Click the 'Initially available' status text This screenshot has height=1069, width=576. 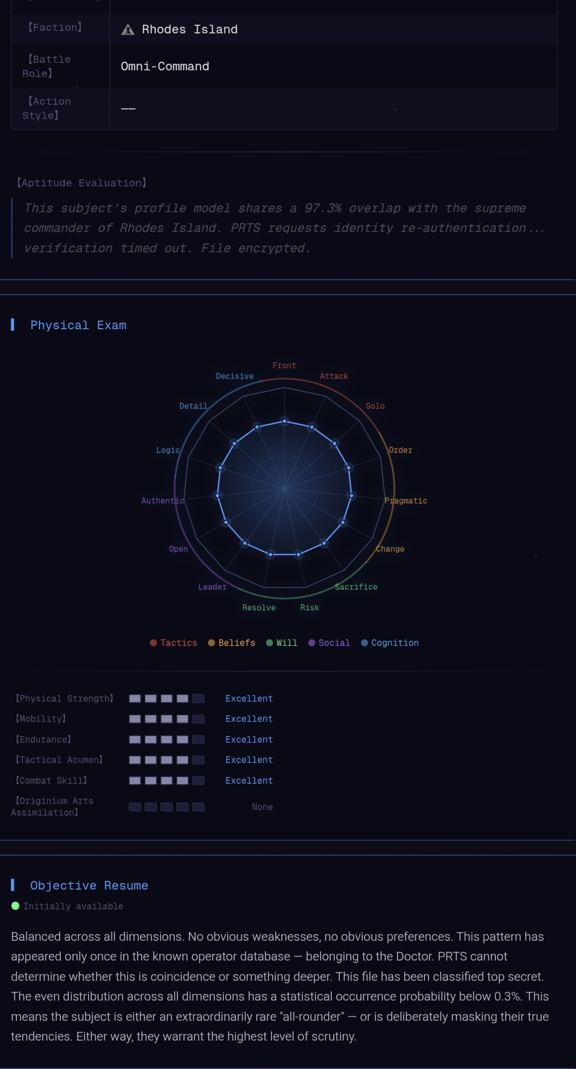click(73, 906)
